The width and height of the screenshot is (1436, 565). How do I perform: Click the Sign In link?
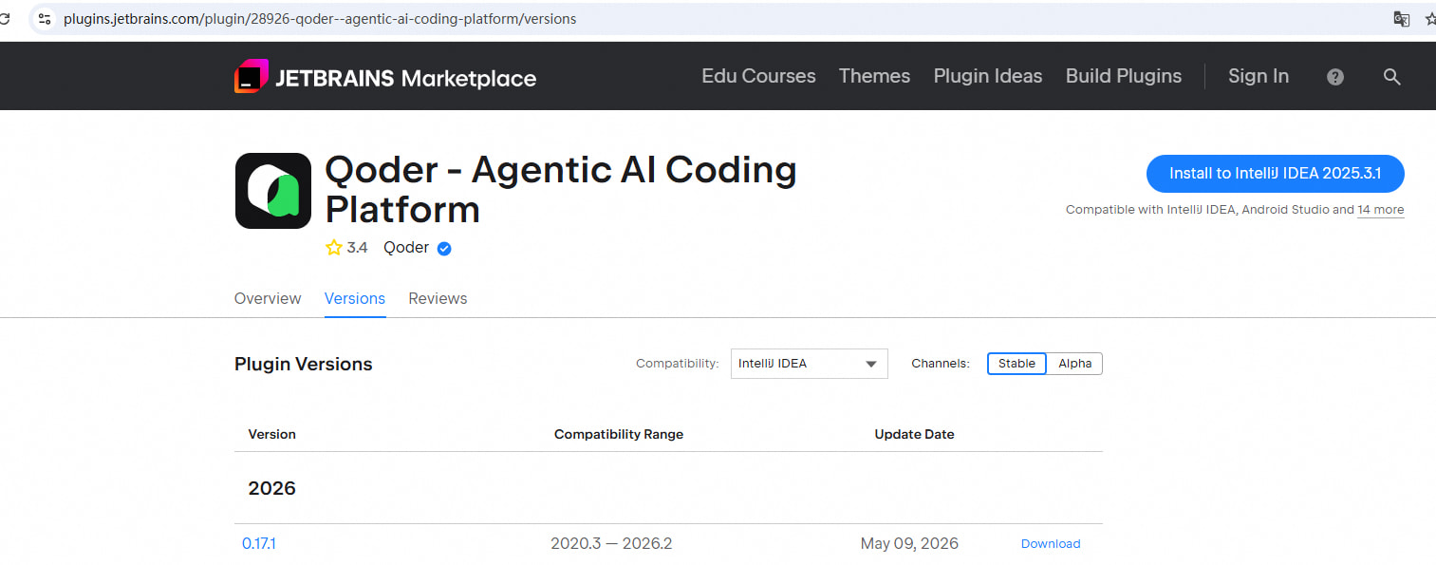[1259, 76]
